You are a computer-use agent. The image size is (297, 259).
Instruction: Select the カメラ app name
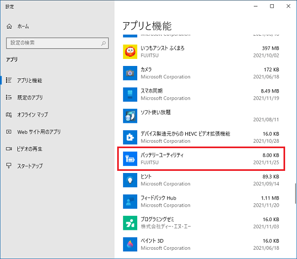click(146, 70)
